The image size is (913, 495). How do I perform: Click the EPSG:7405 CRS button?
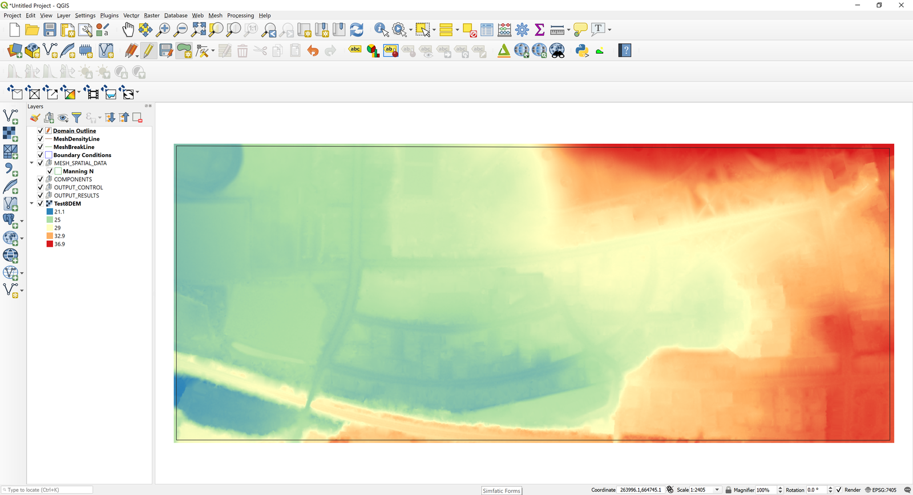[x=880, y=490]
